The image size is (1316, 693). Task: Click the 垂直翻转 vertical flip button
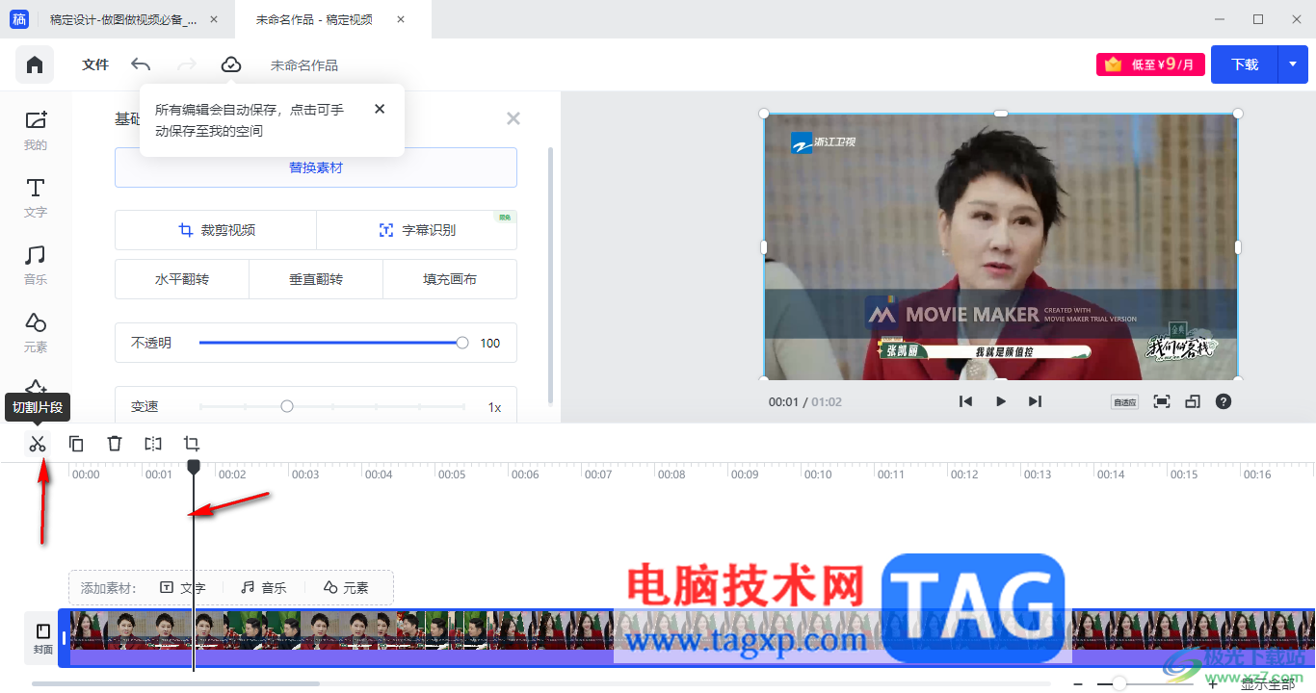coord(316,279)
